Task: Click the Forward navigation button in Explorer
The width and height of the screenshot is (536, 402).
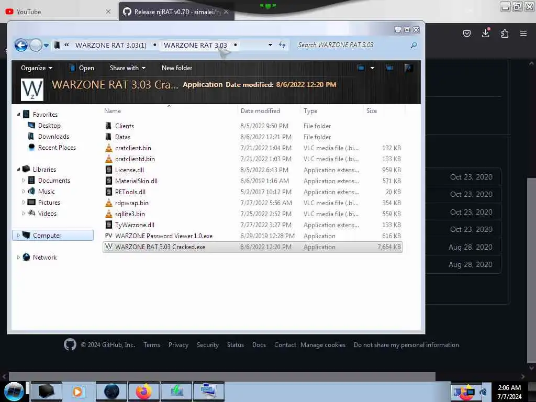Action: [x=36, y=45]
